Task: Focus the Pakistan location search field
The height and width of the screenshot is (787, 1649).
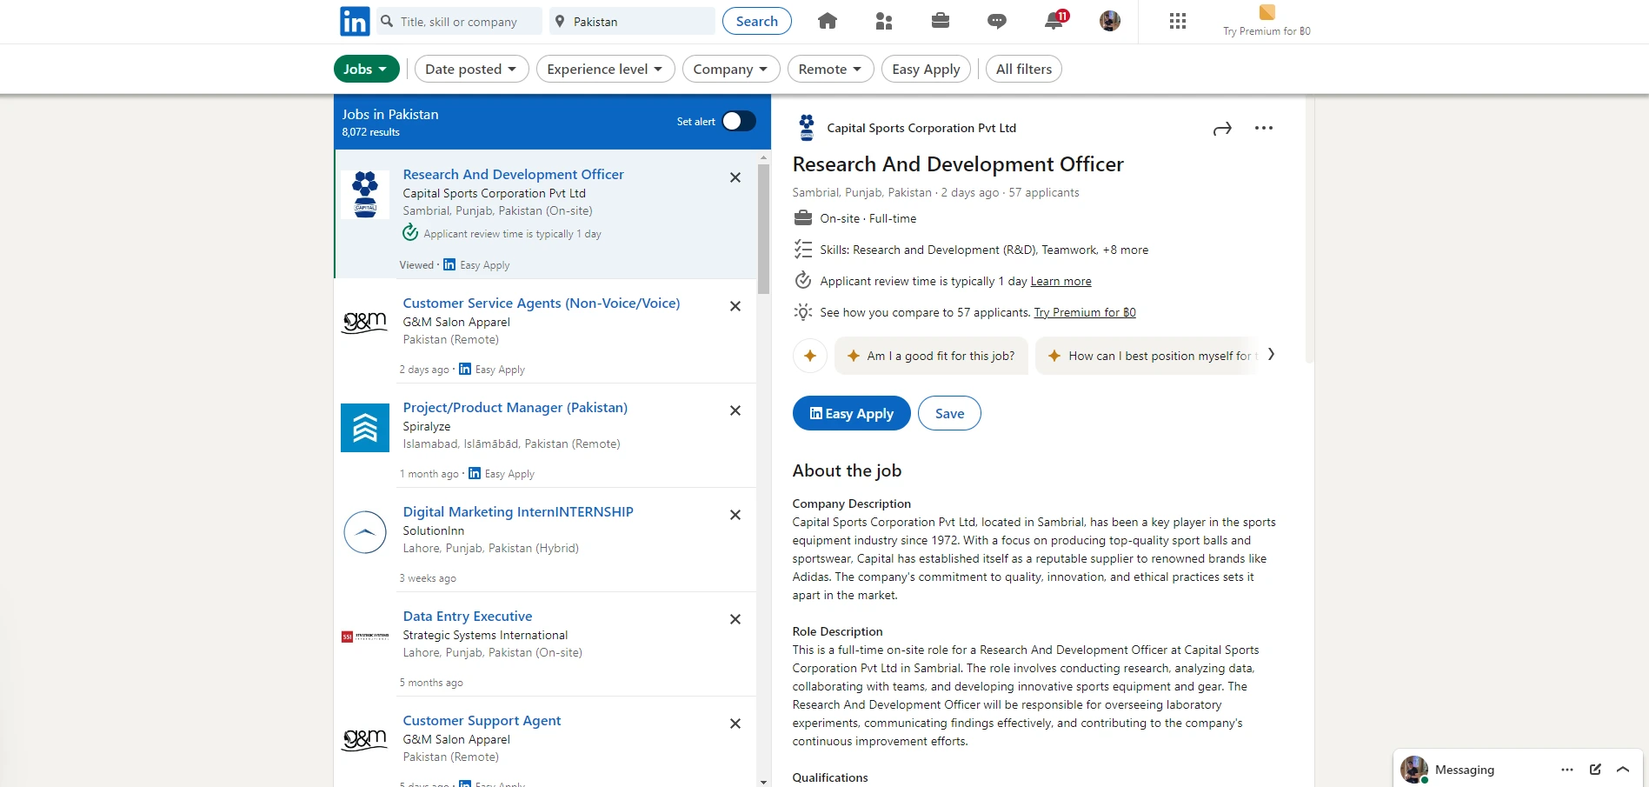Action: (632, 21)
